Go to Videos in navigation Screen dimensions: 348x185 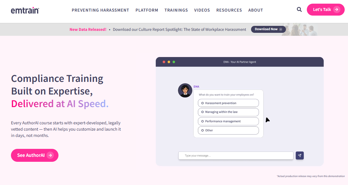[202, 10]
